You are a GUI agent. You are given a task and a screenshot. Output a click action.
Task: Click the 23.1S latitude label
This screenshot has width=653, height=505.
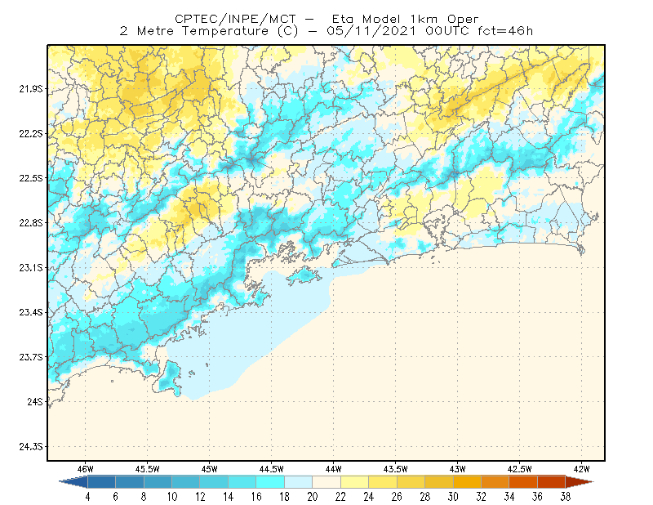tap(31, 268)
